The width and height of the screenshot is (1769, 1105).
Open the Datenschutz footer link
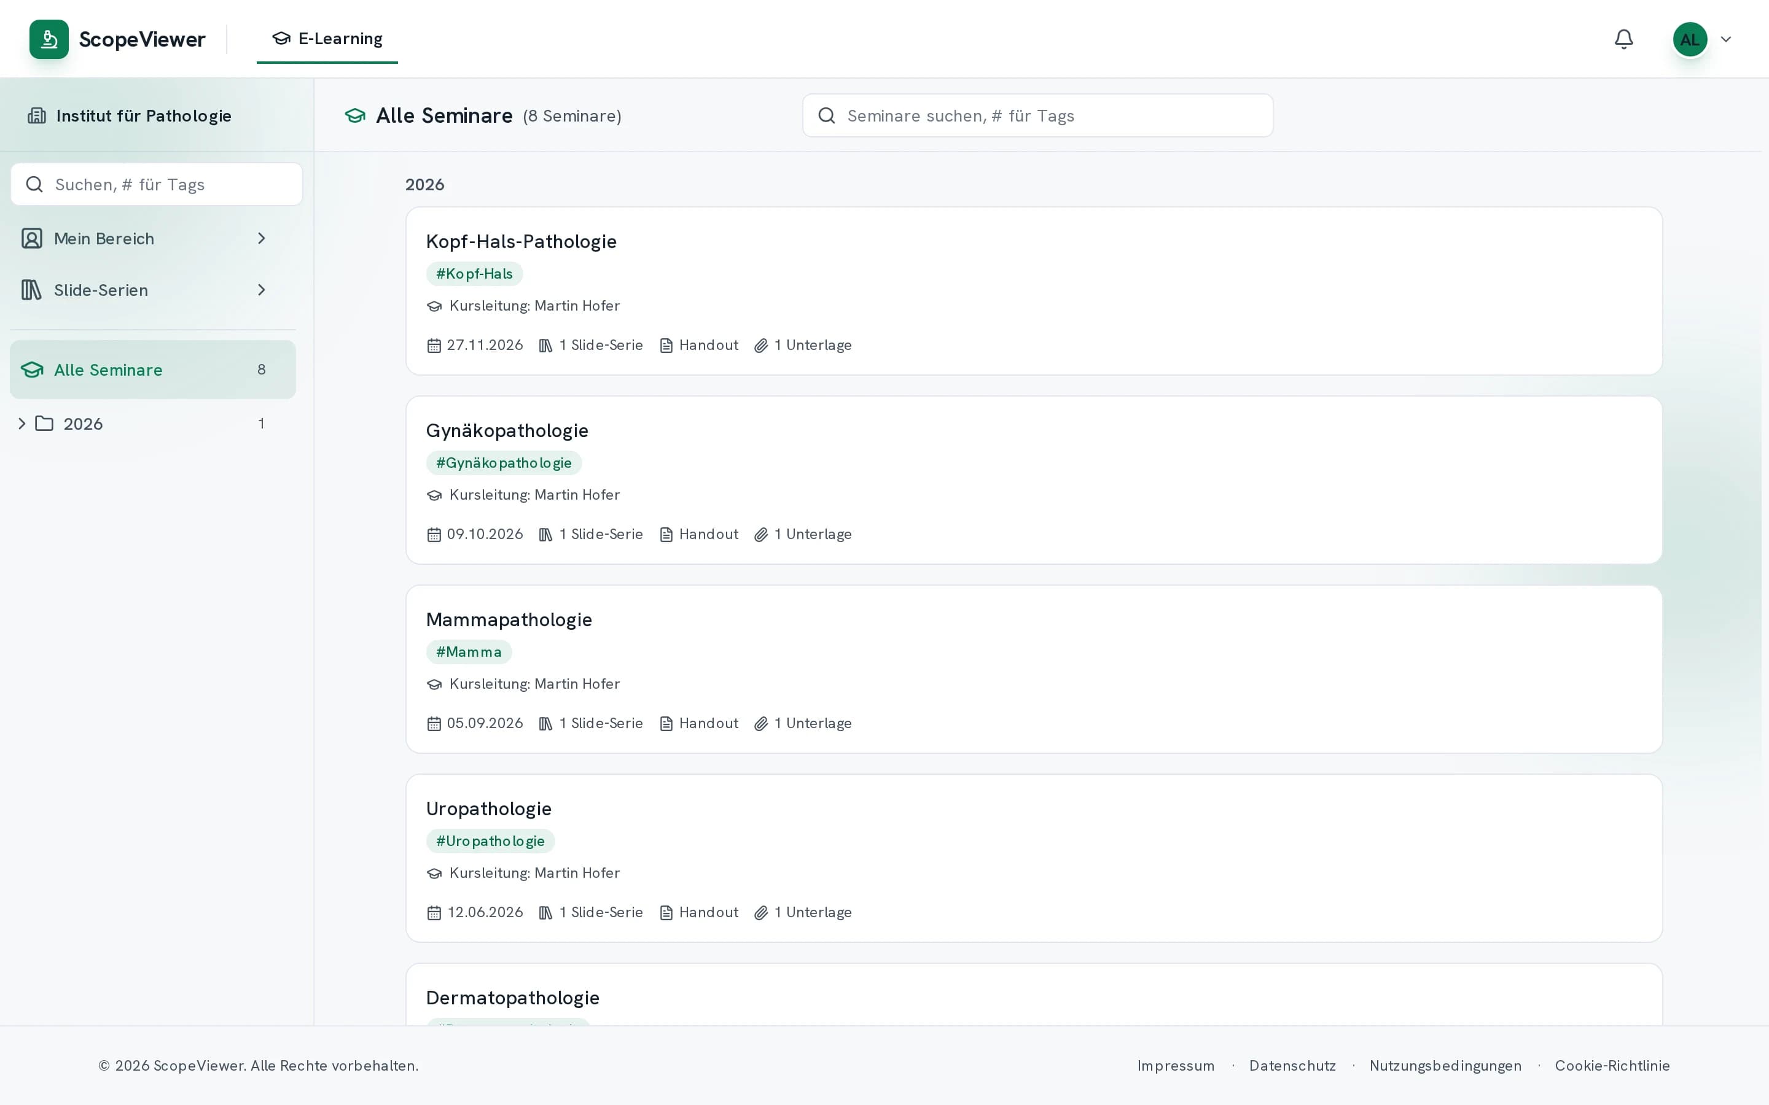(1292, 1066)
